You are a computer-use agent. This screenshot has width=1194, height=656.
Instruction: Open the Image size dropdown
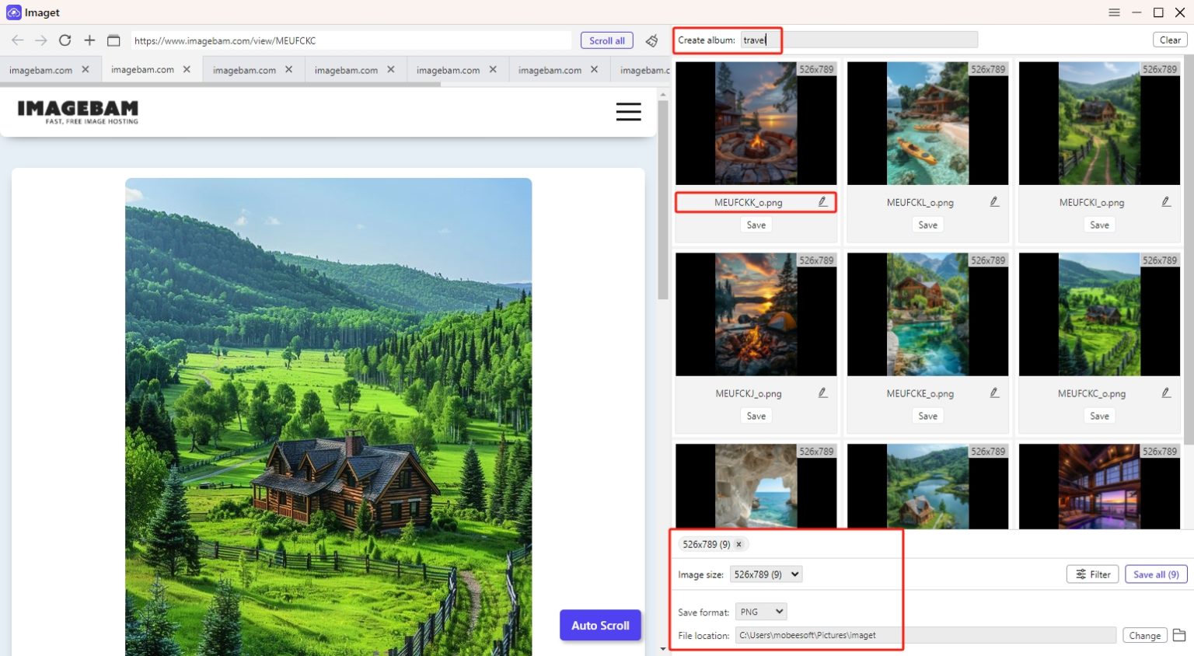pos(766,574)
